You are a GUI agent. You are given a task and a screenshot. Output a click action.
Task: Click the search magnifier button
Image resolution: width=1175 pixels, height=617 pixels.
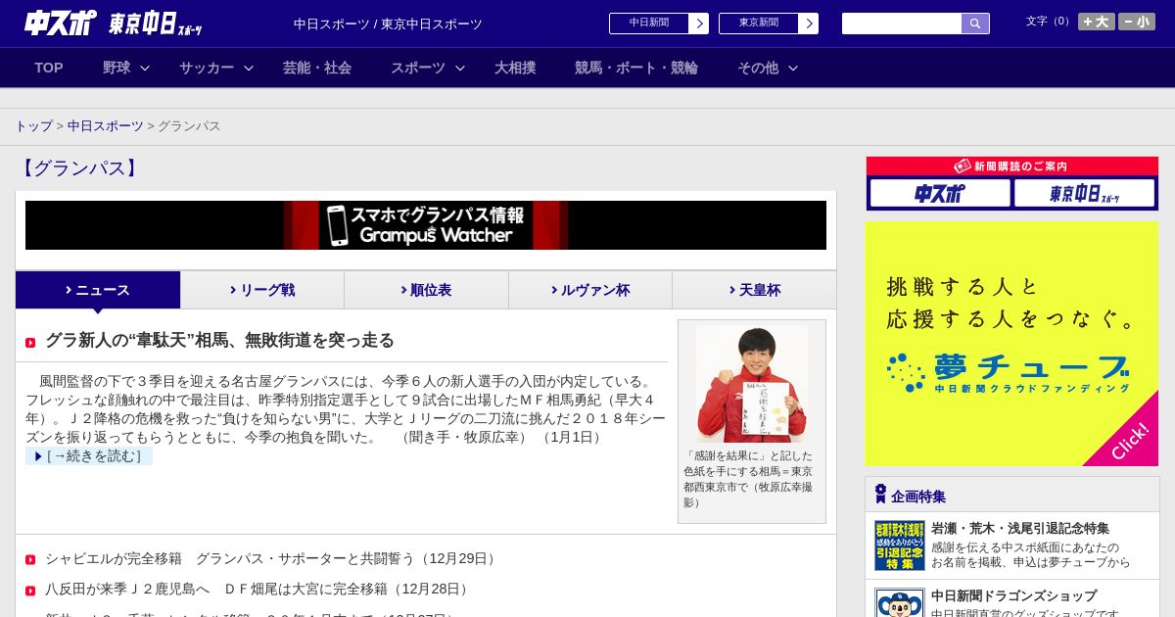975,24
